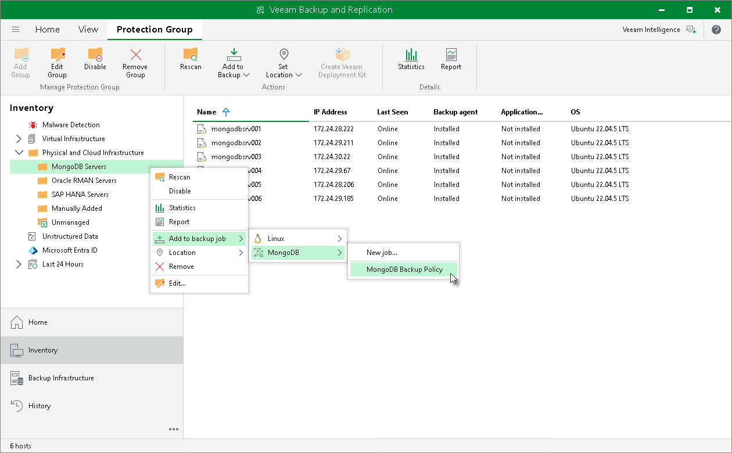Switch to the View ribbon tab

click(88, 30)
